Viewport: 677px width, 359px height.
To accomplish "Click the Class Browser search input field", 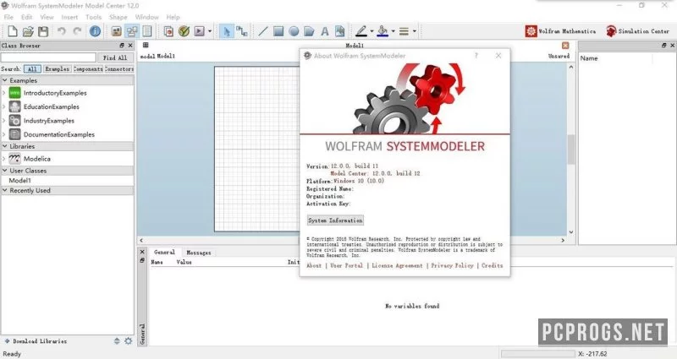I will point(48,57).
